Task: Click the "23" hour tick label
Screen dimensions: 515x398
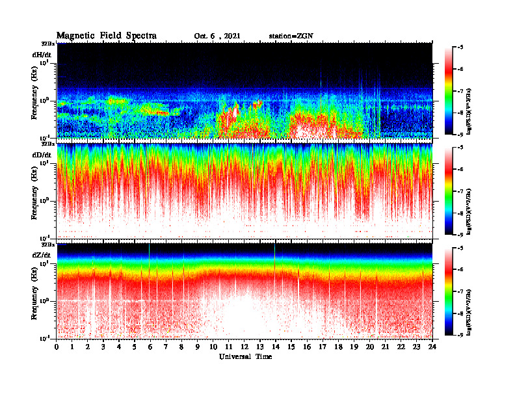Action: pos(416,347)
